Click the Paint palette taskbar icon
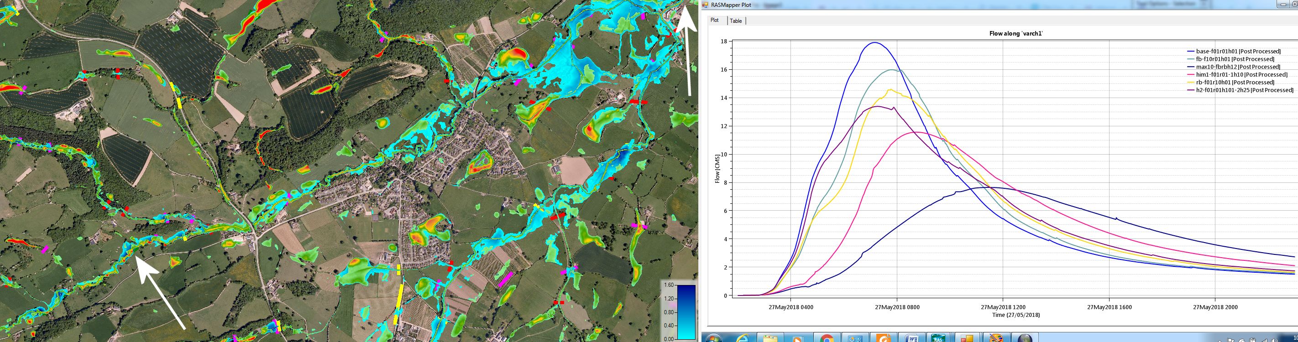The image size is (1298, 342). 996,338
